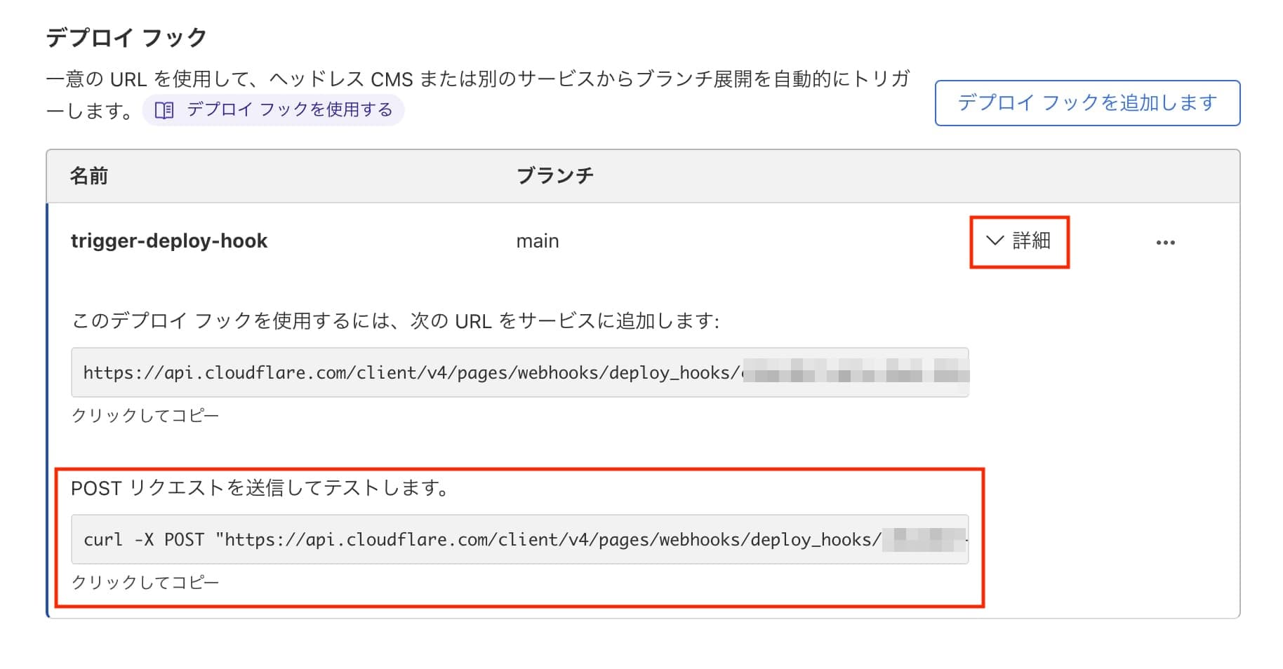Copy the curl POST test command
This screenshot has height=669, width=1283.
[x=147, y=581]
